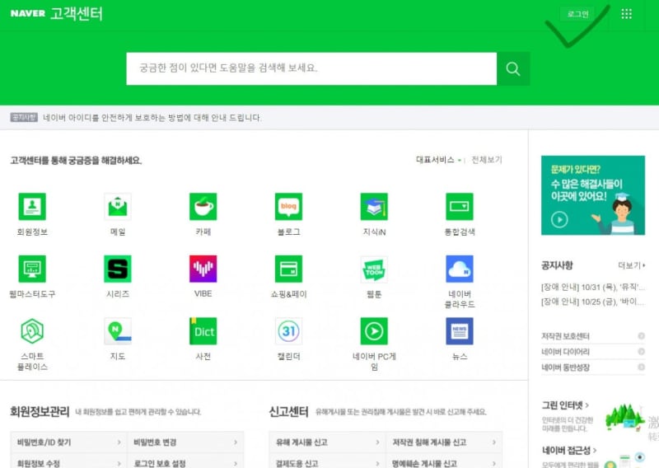Open the 지도 map service icon
Image resolution: width=659 pixels, height=468 pixels.
coord(118,331)
